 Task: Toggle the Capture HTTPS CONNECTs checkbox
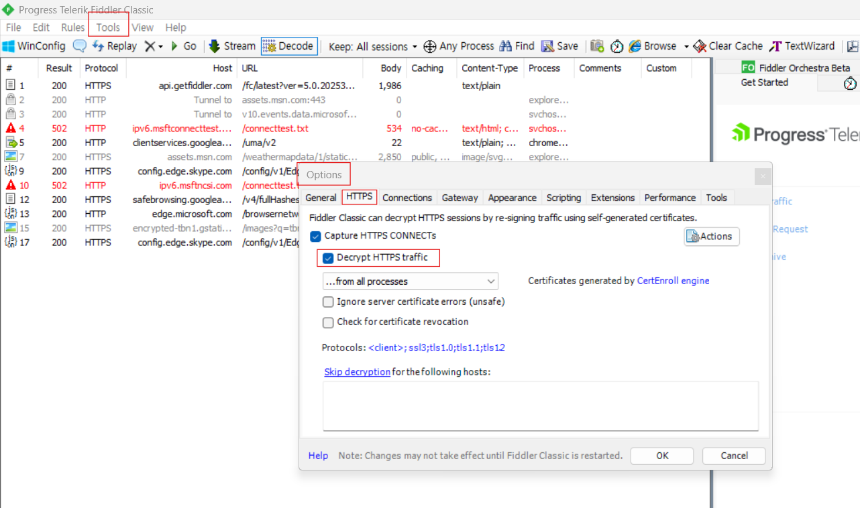click(316, 236)
